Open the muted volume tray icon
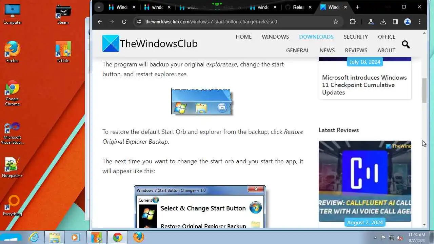 (x=400, y=238)
